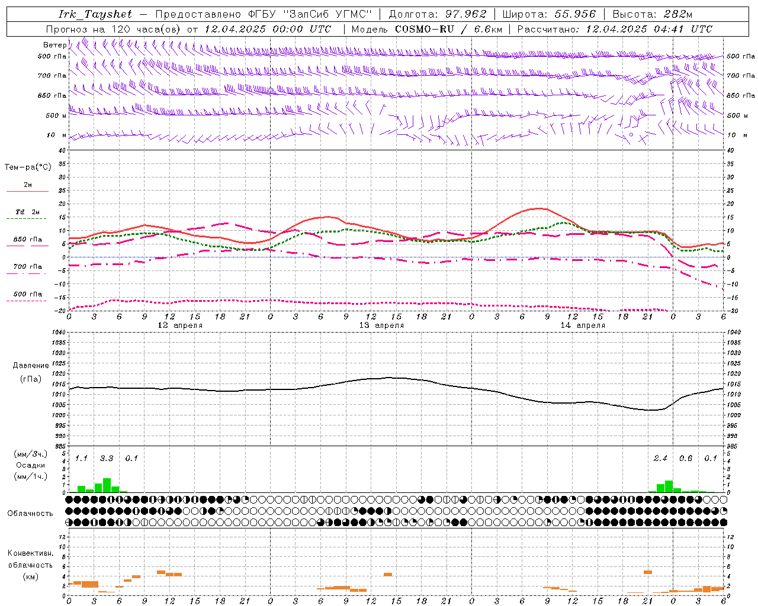The width and height of the screenshot is (758, 606).
Task: Click the (мм/1ч.) precipitation unit label
Action: click(31, 476)
